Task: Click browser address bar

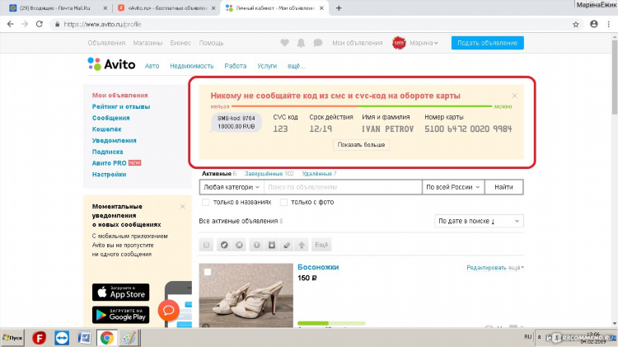Action: pos(311,25)
